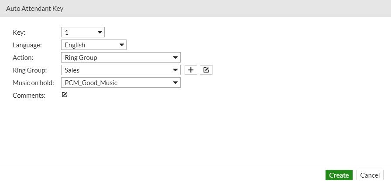391x185 pixels.
Task: Click the edit icon beside Ring Group dropdown
Action: coord(206,70)
